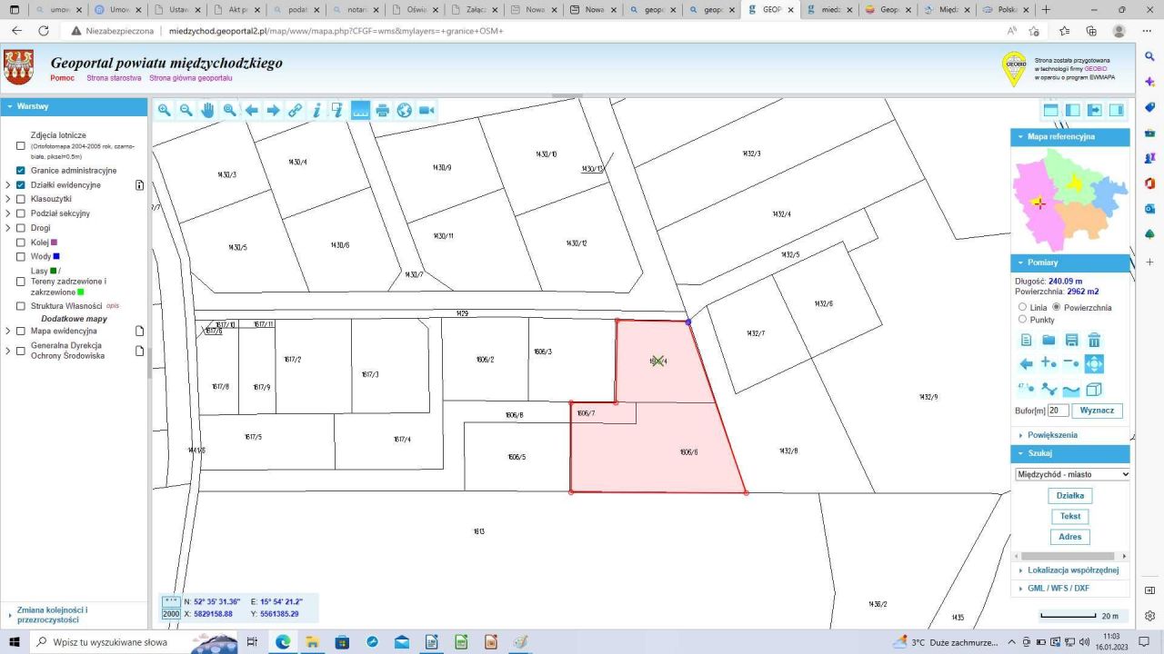
Task: Switch to the notari browser tab
Action: [356, 10]
